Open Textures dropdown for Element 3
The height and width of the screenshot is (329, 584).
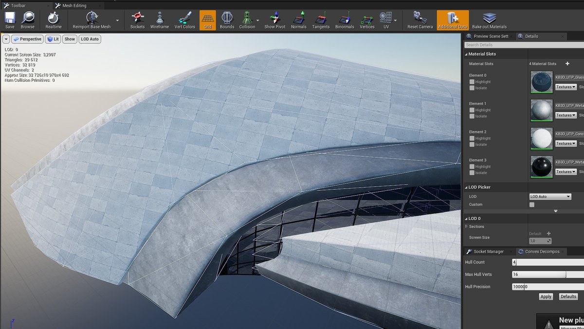(566, 172)
